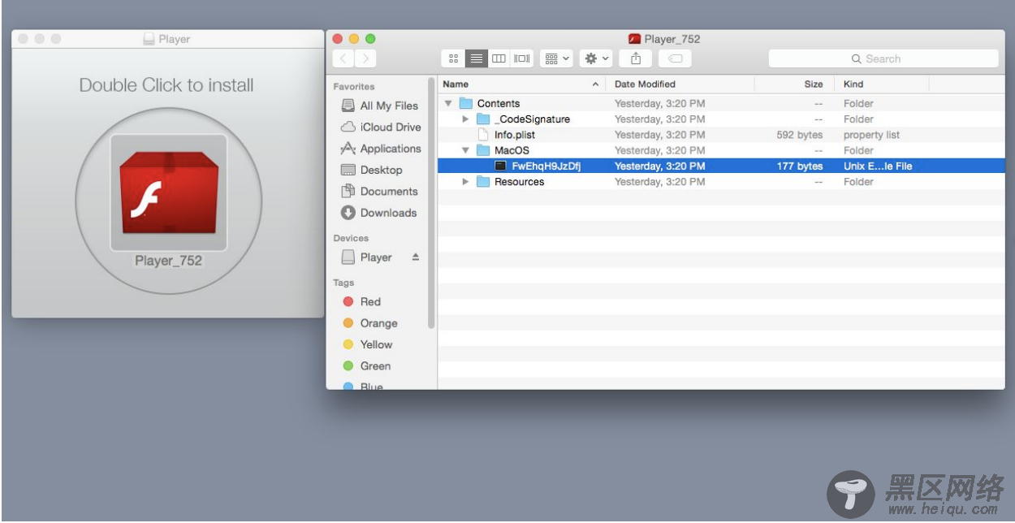
Task: Click the Share toolbar button
Action: pyautogui.click(x=636, y=58)
